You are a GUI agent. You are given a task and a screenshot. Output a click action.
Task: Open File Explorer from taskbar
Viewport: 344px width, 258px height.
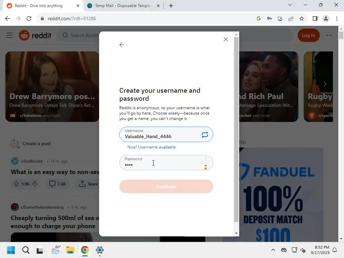pos(70,250)
